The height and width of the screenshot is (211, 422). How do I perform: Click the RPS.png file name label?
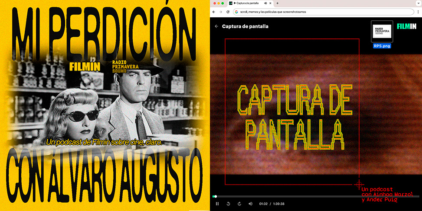(382, 46)
